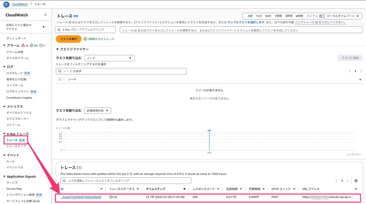Focus the ノードを検索 search field

click(x=121, y=71)
